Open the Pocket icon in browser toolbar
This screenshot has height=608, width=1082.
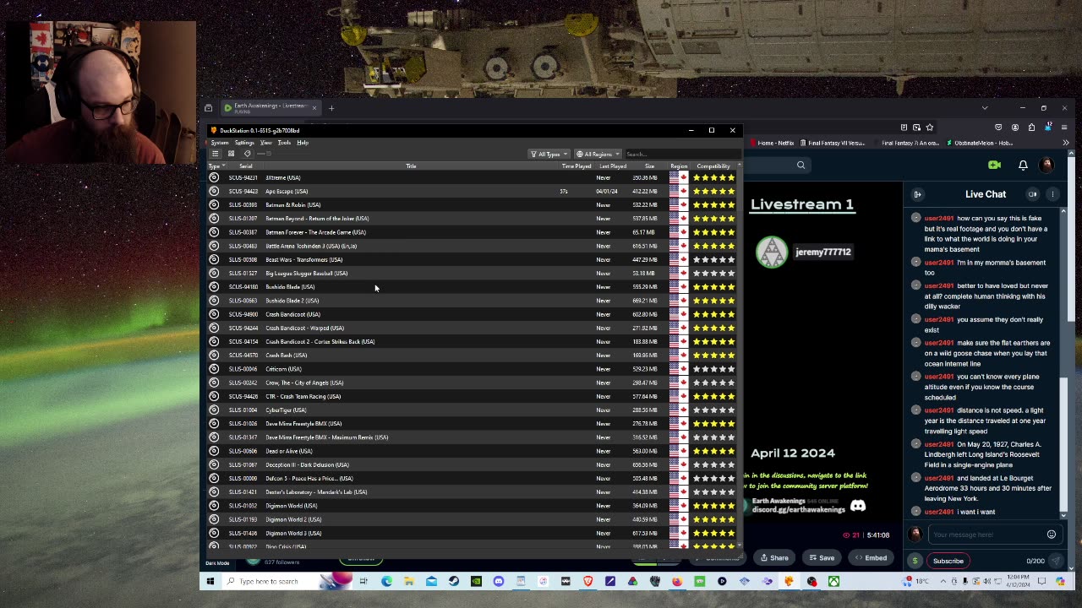(998, 128)
